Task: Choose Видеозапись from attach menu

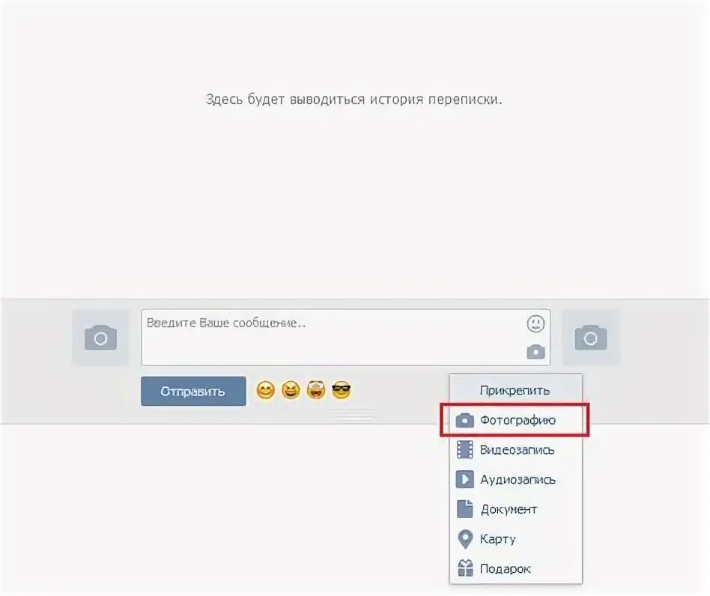Action: coord(515,450)
